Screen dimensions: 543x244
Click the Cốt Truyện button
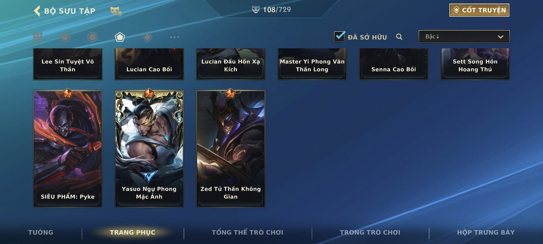(479, 10)
